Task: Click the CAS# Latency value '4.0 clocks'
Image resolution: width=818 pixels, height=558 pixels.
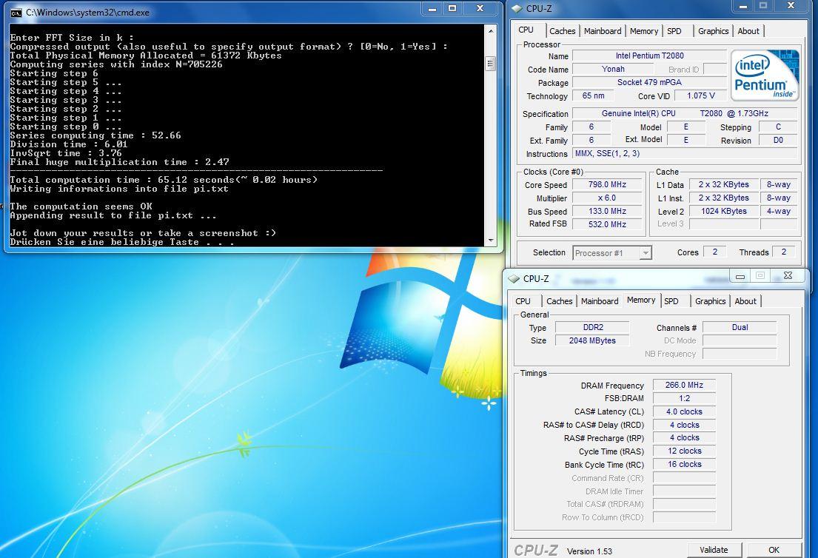Action: [684, 412]
